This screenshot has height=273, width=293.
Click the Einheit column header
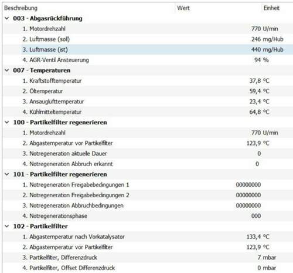pyautogui.click(x=271, y=8)
